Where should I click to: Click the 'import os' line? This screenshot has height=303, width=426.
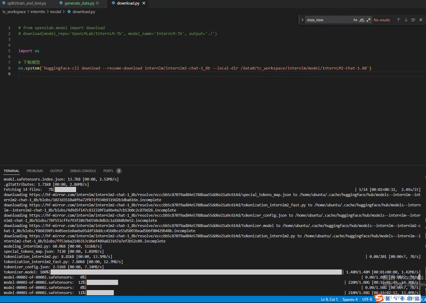point(29,51)
